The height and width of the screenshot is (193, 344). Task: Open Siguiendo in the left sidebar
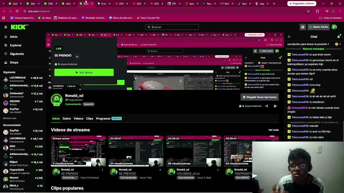[x=17, y=54]
